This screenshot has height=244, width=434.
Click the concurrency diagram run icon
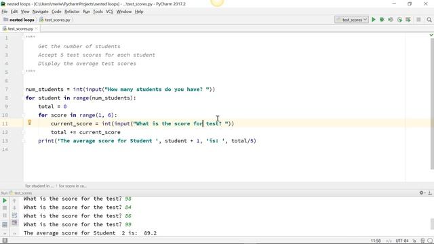408,20
